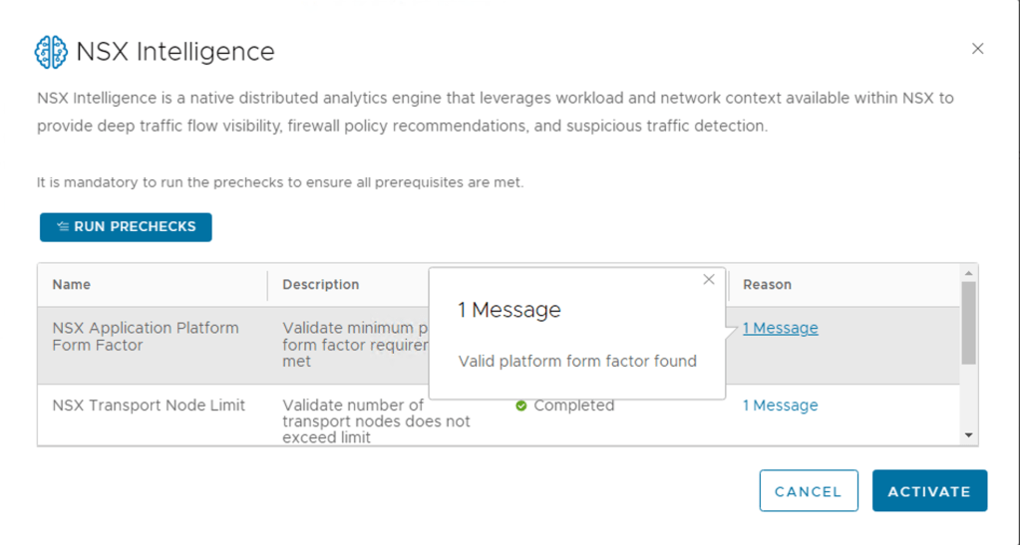
Task: Click the precheck table scrollbar thumb
Action: [967, 323]
